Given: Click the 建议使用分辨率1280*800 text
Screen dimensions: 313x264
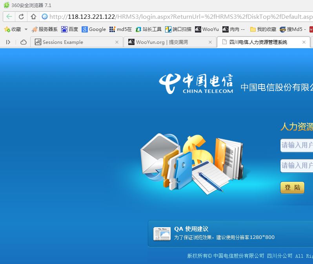Looking at the screenshot, I should click(245, 237).
